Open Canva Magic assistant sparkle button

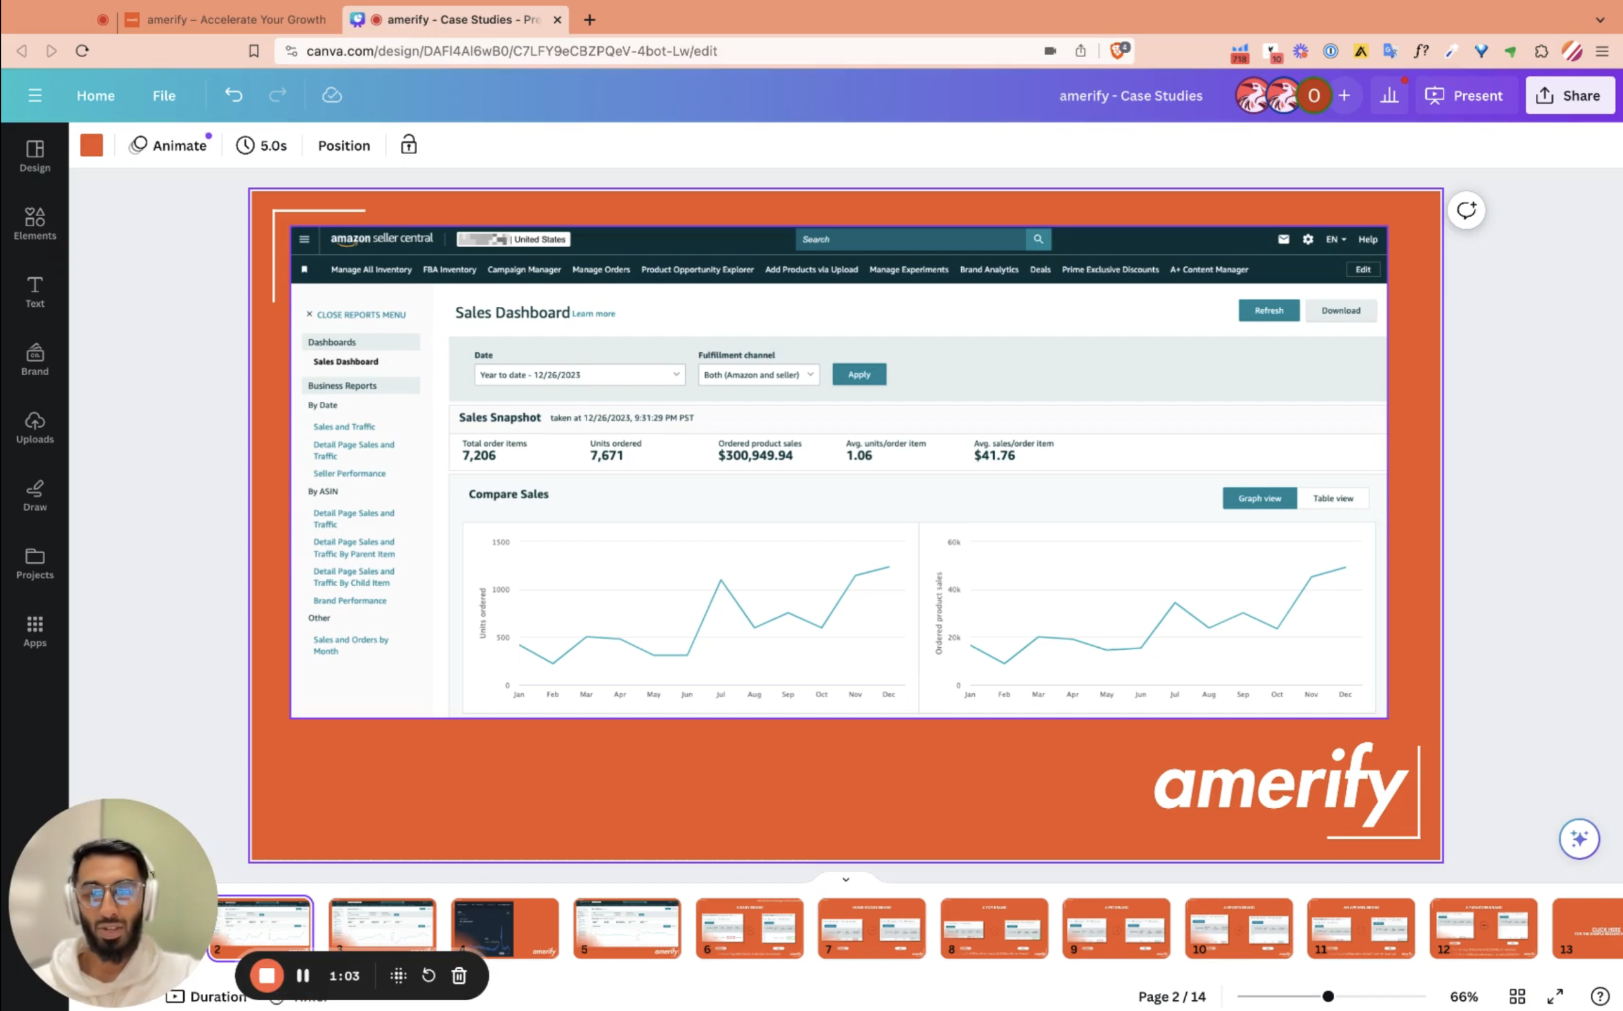click(1579, 839)
